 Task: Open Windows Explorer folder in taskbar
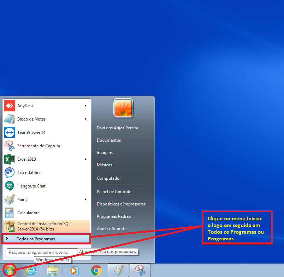point(53,271)
